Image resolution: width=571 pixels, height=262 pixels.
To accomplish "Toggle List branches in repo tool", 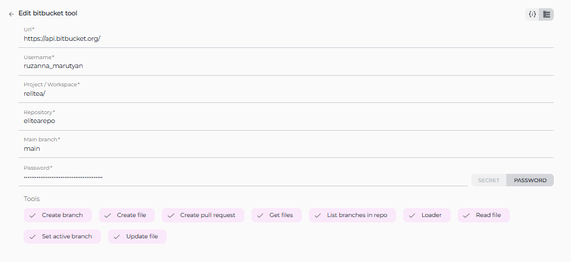I will pos(352,215).
